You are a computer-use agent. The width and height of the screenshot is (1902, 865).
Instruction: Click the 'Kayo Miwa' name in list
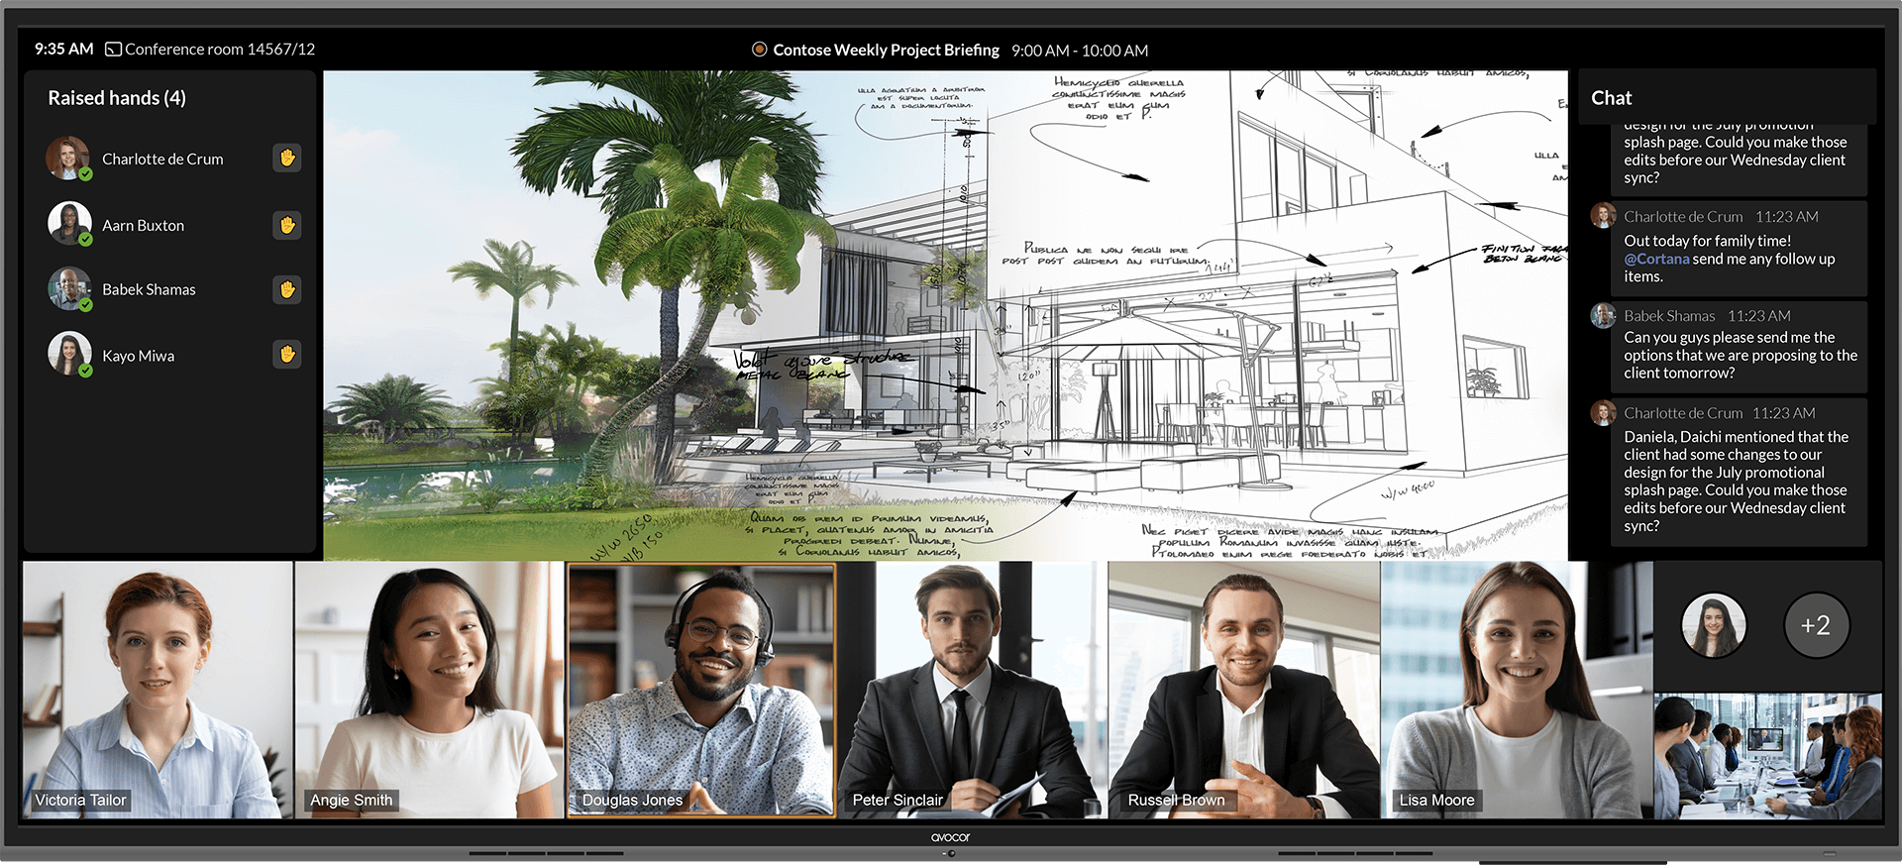point(138,356)
